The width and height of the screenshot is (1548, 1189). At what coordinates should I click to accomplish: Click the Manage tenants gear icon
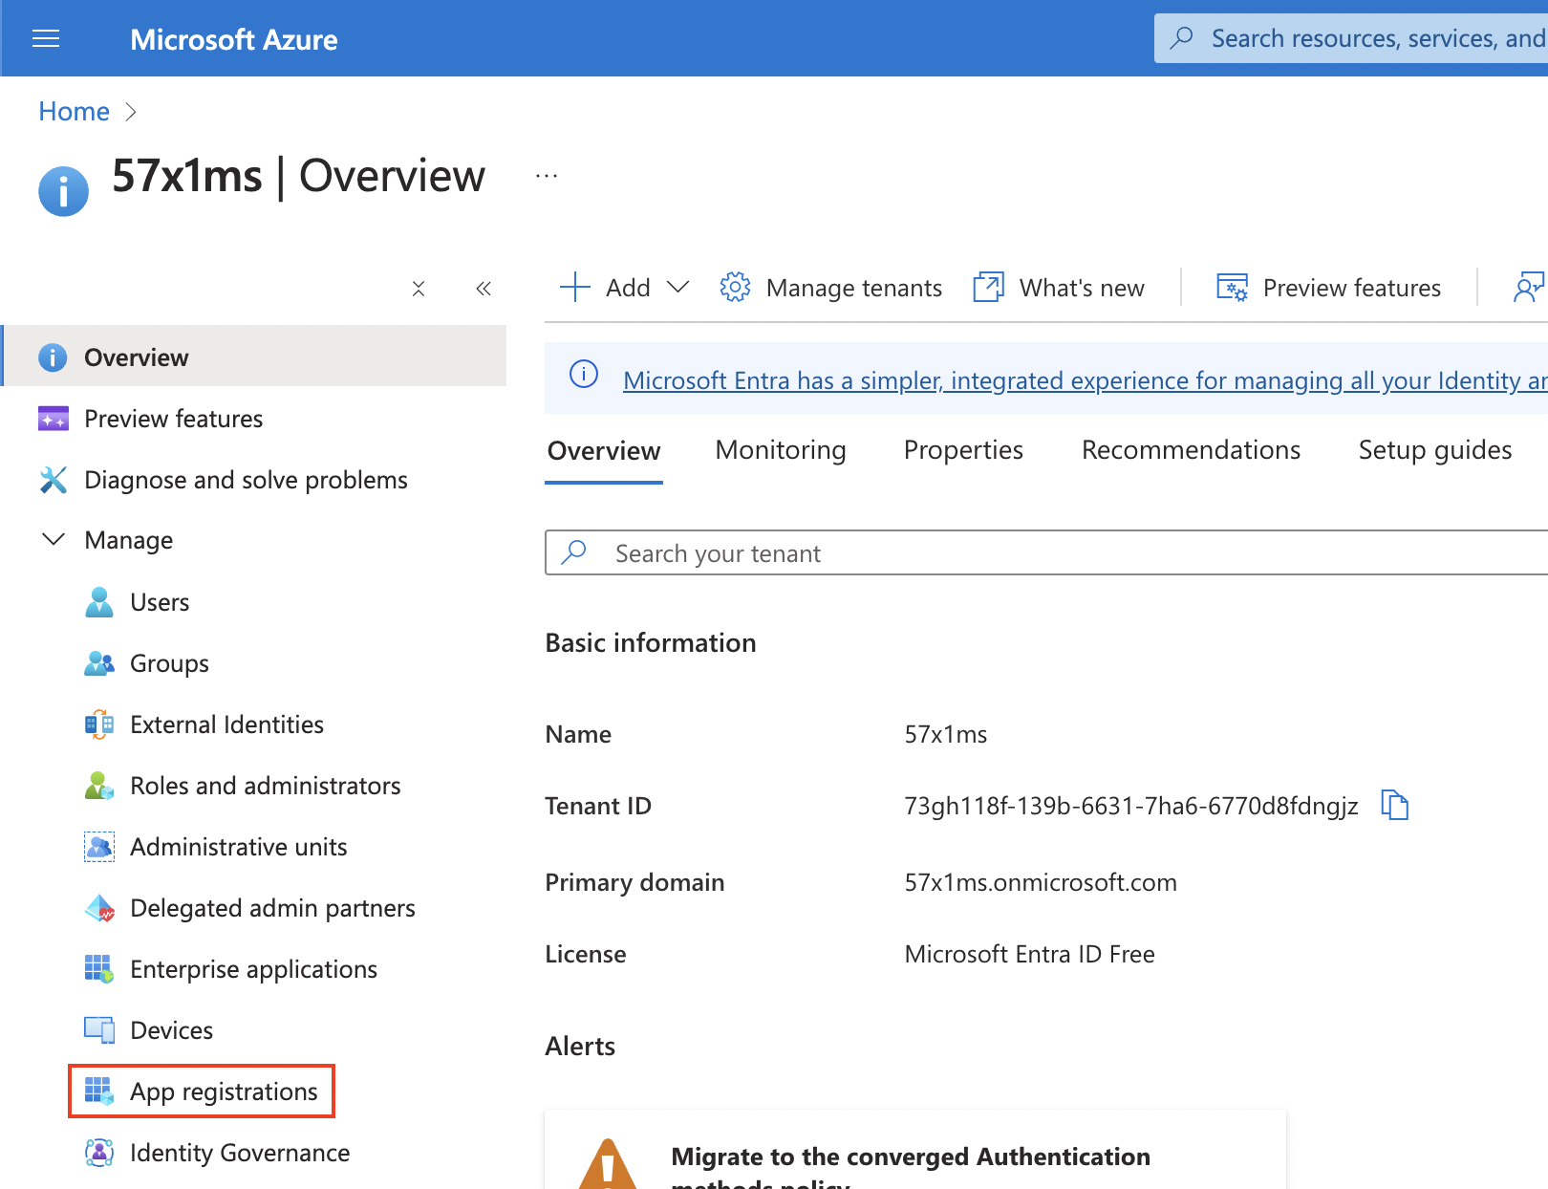[735, 287]
